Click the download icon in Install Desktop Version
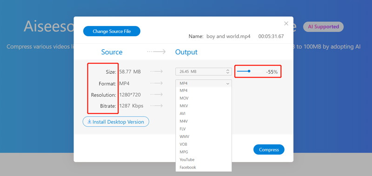Viewport: 372px width, 176px height. [89, 122]
